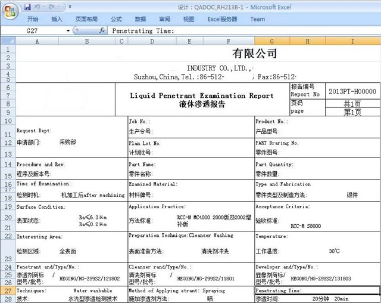381x303 pixels.
Task: Open the Customize Quick Access Toolbar dropdown
Action: pyautogui.click(x=70, y=8)
